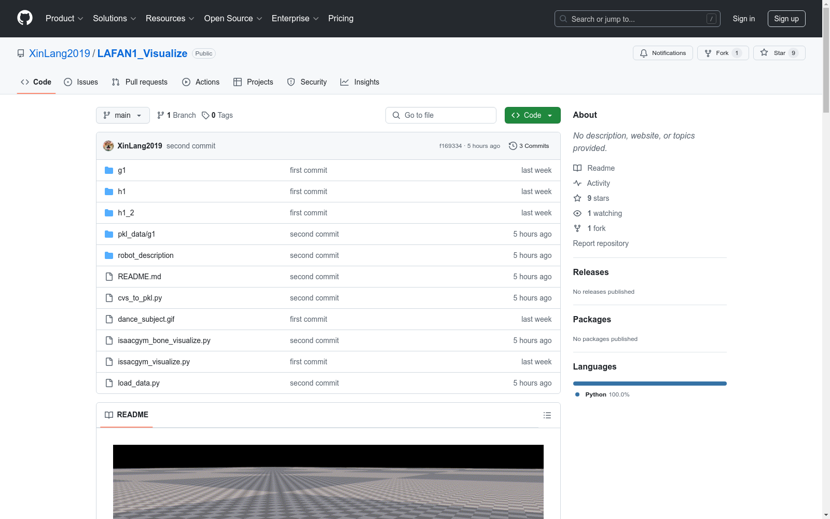Open the green Code dropdown button
The width and height of the screenshot is (830, 519).
[x=532, y=115]
